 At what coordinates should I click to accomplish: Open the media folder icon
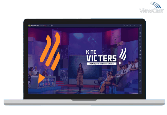coord(140,62)
